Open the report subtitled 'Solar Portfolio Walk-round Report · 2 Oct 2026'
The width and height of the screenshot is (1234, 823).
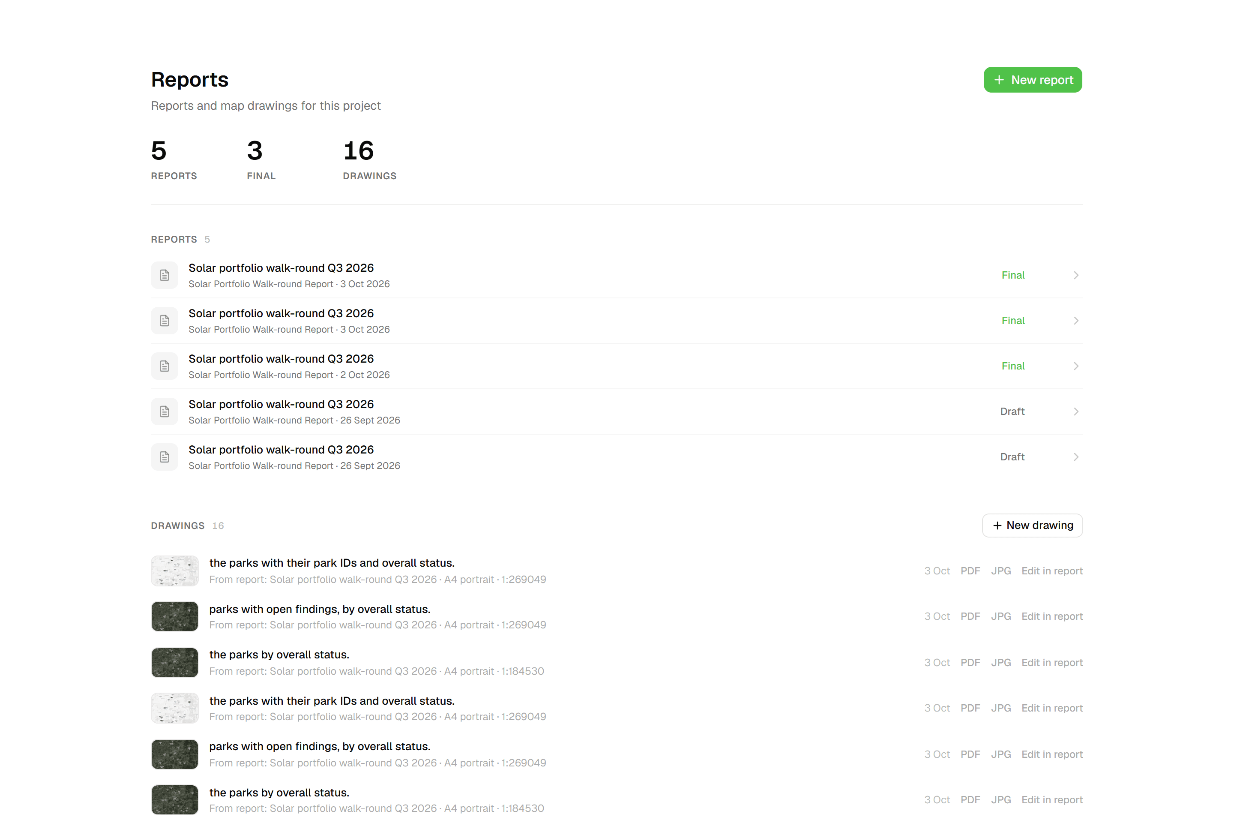pos(617,366)
